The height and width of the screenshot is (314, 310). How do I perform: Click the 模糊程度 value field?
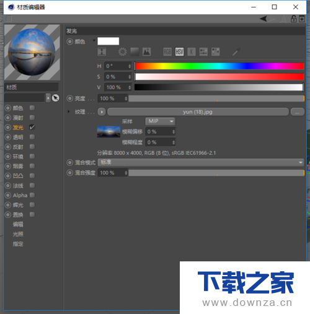tap(161, 142)
